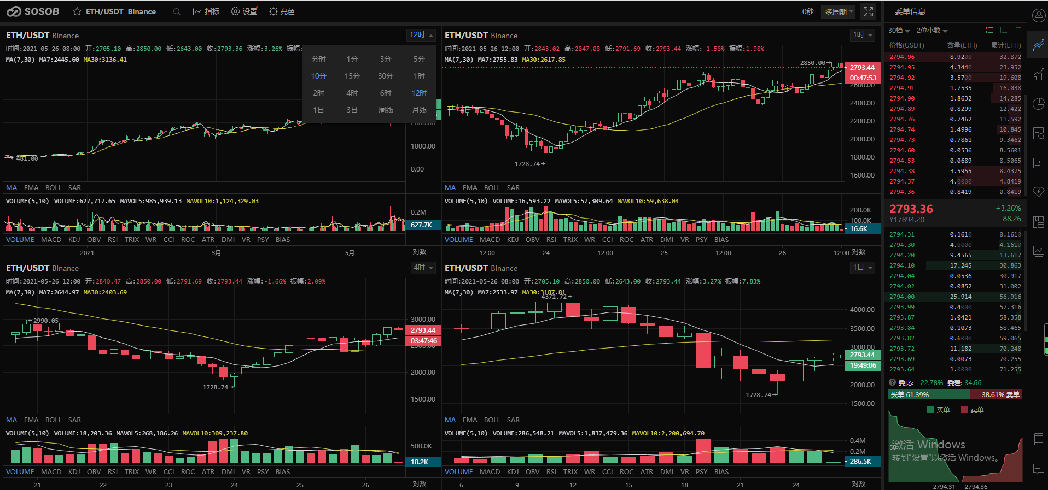Open the user account icon in sidebar
The height and width of the screenshot is (490, 1048).
1038,15
